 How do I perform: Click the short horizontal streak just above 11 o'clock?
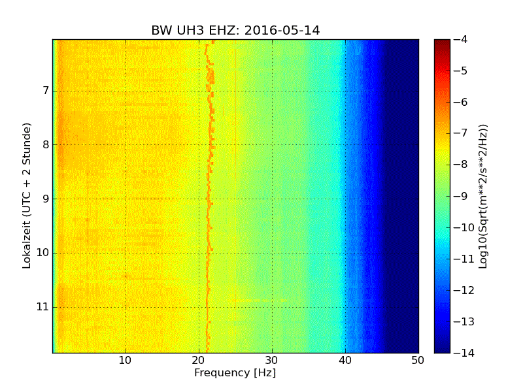260,301
